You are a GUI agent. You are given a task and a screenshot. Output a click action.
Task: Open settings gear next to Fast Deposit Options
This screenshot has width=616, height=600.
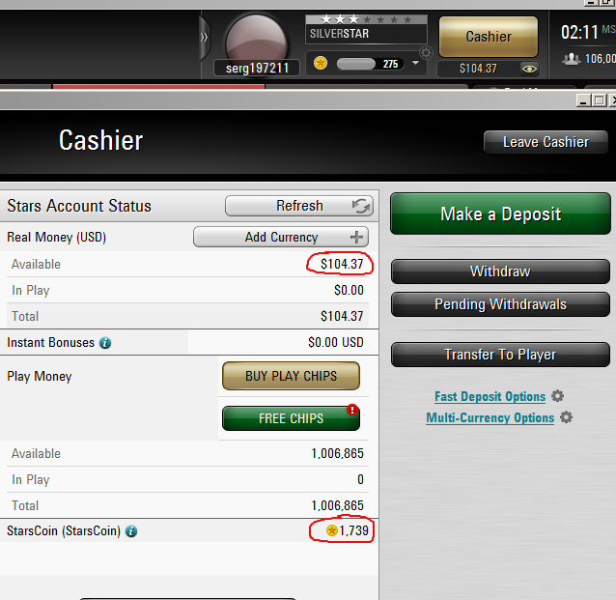[557, 396]
